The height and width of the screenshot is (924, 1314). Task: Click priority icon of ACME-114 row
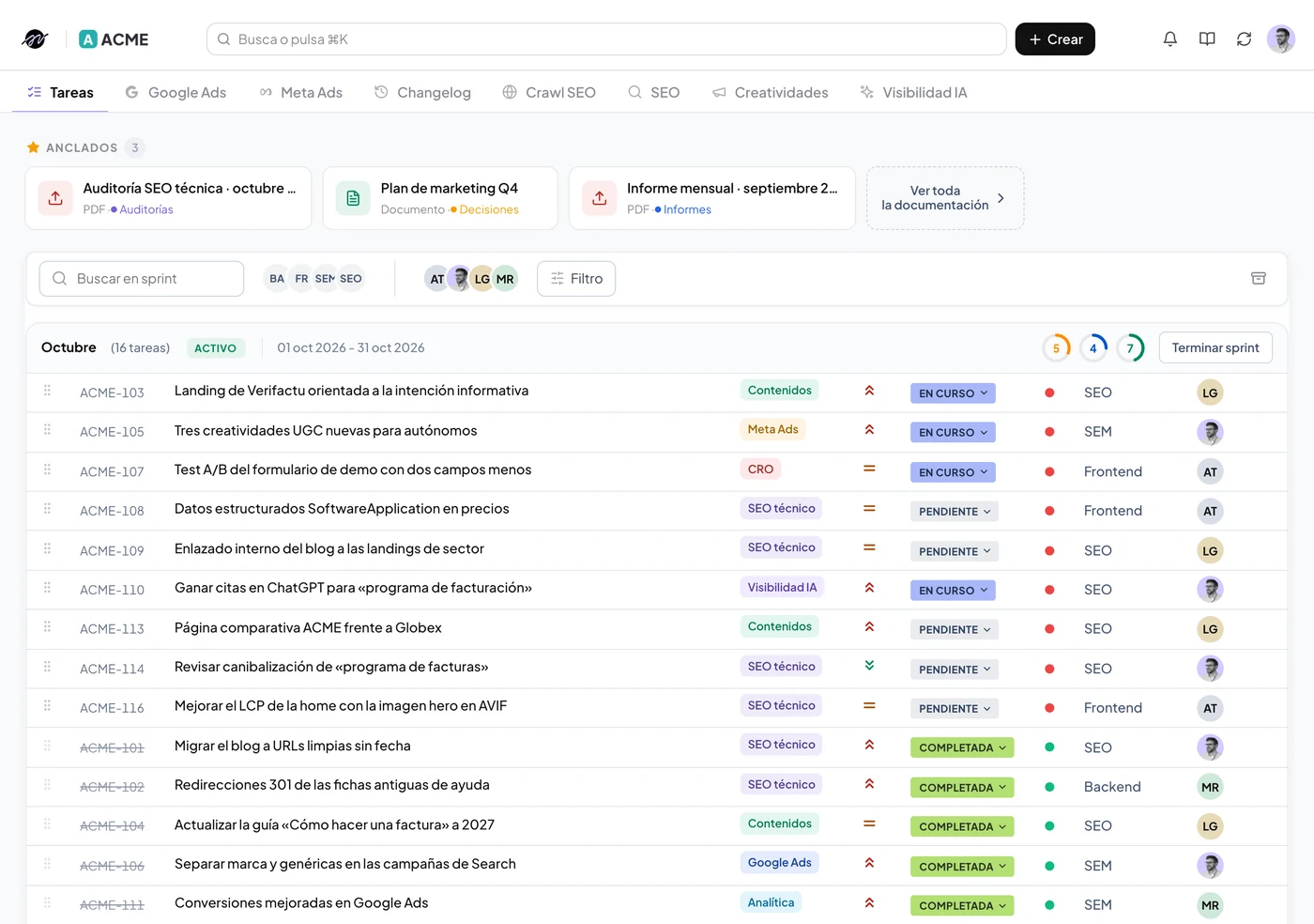coord(869,666)
